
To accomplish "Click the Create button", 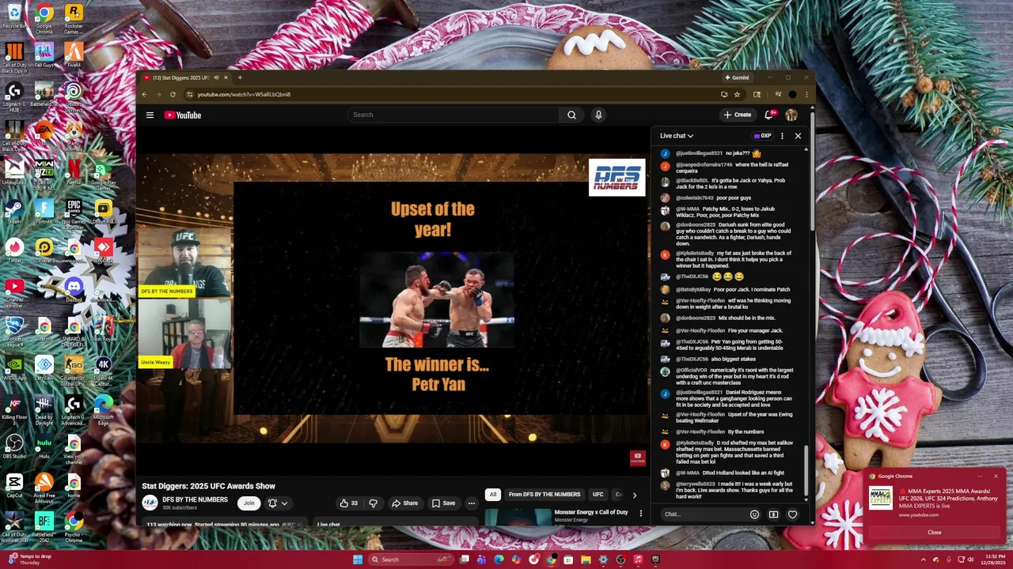I will [737, 115].
